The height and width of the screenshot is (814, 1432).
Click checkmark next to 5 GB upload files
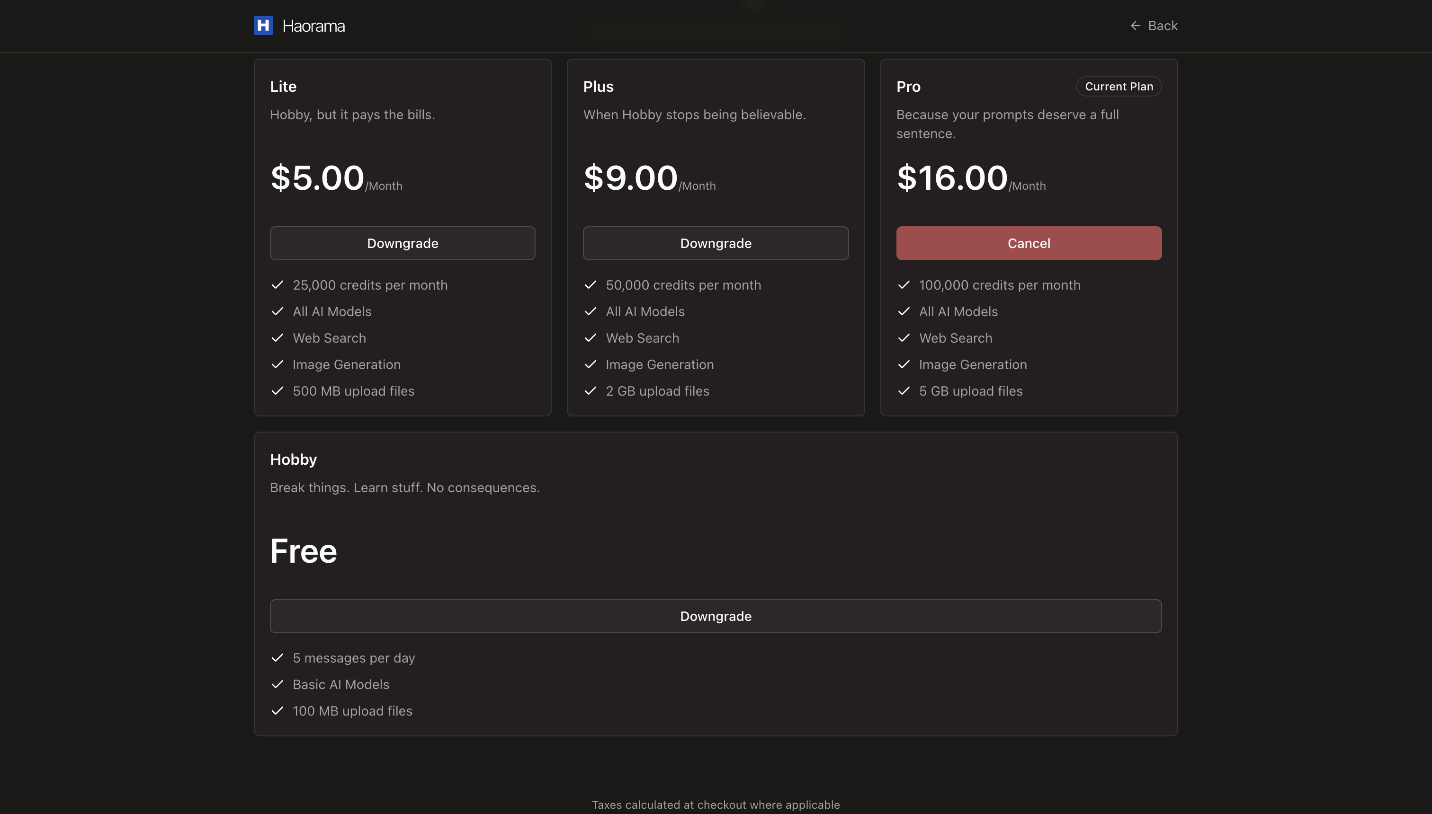904,391
